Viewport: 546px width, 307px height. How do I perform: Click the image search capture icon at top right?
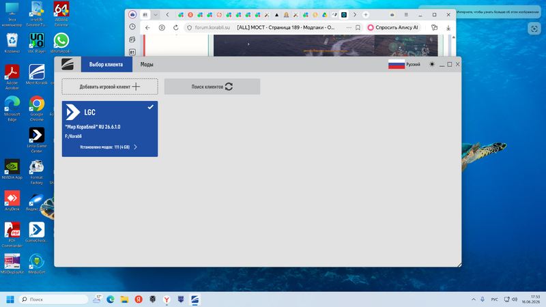[x=534, y=29]
